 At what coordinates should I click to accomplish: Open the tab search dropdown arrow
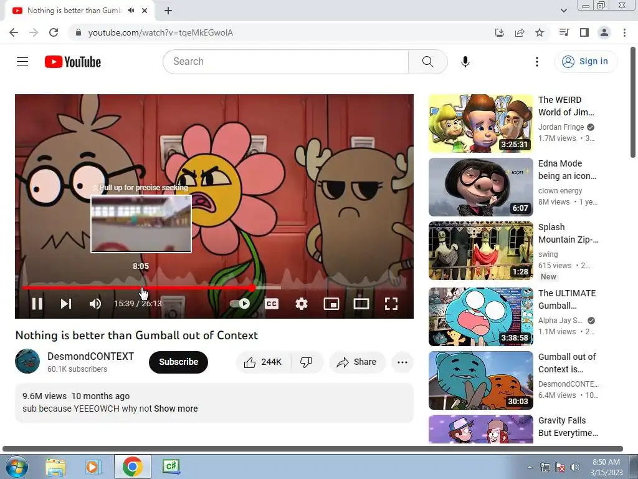coord(563,11)
